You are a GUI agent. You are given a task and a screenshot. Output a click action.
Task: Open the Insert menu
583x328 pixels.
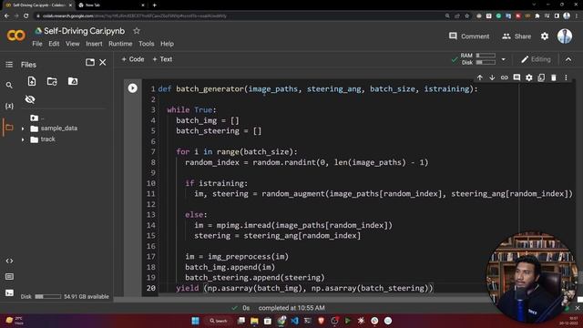[94, 44]
